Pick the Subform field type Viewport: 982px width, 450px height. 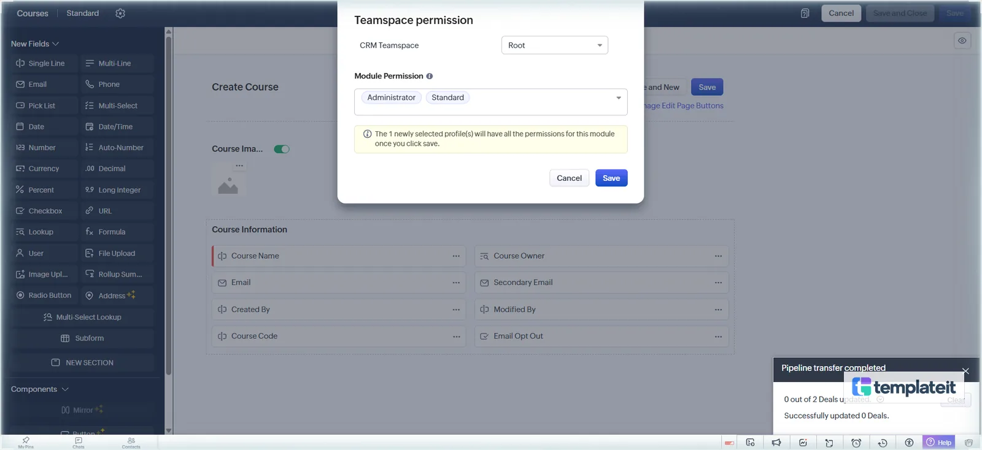tap(82, 338)
